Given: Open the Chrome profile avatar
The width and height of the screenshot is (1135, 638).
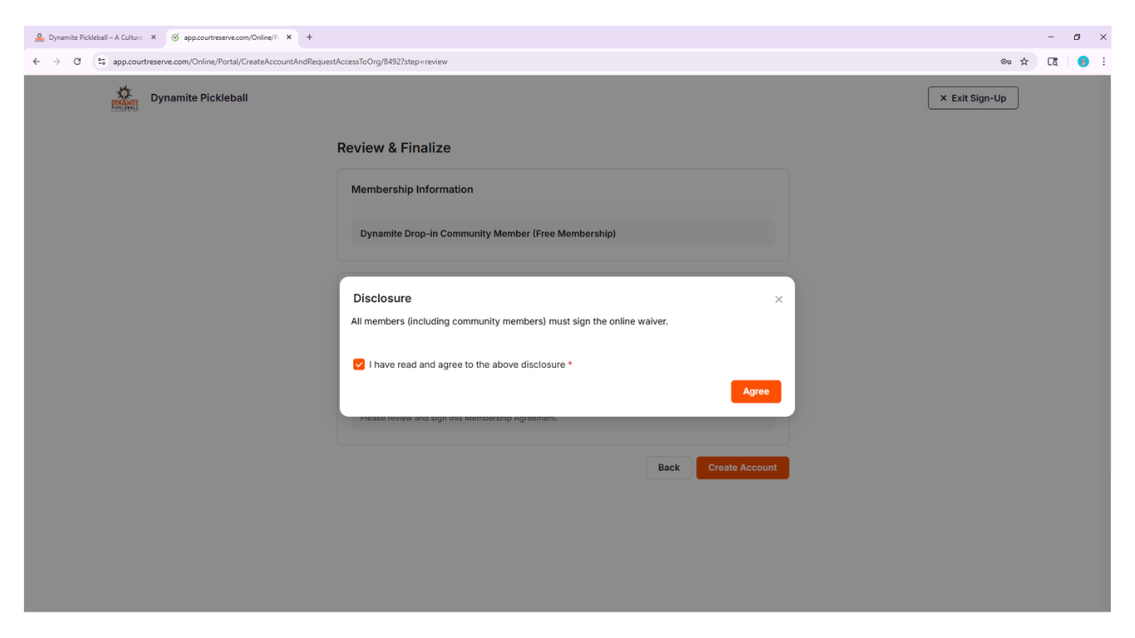Looking at the screenshot, I should (x=1083, y=61).
